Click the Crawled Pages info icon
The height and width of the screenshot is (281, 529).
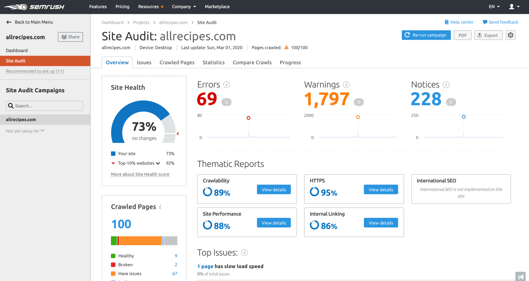[x=160, y=207]
